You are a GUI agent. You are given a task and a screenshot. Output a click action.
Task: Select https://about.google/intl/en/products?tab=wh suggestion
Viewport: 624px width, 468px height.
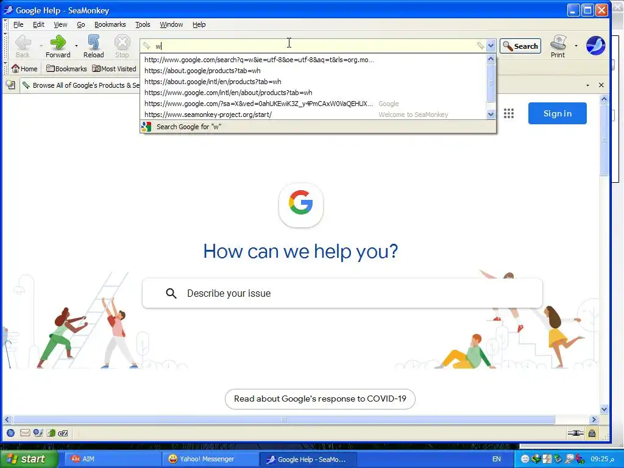click(x=314, y=82)
